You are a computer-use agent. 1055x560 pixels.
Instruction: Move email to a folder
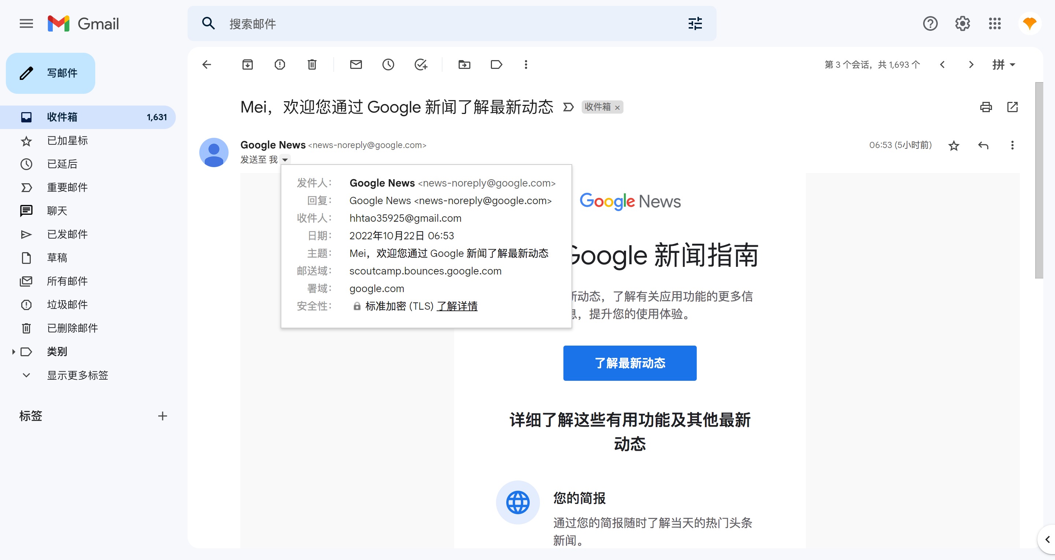(464, 64)
